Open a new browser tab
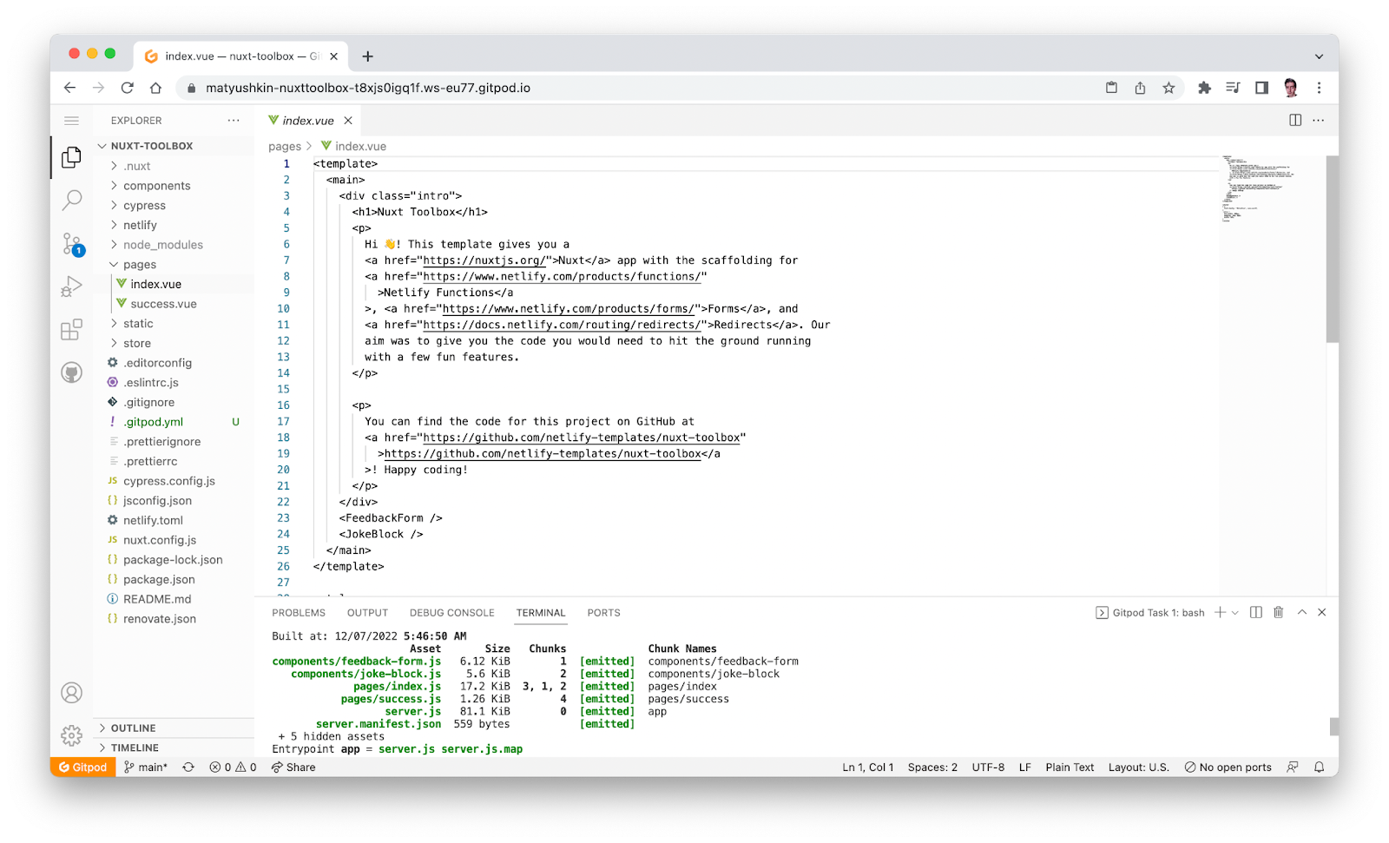 (x=368, y=56)
